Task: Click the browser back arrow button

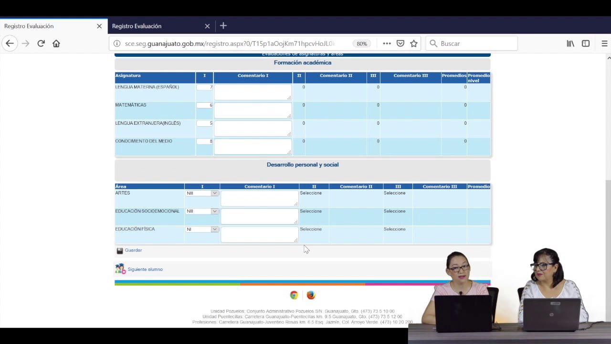Action: point(10,43)
